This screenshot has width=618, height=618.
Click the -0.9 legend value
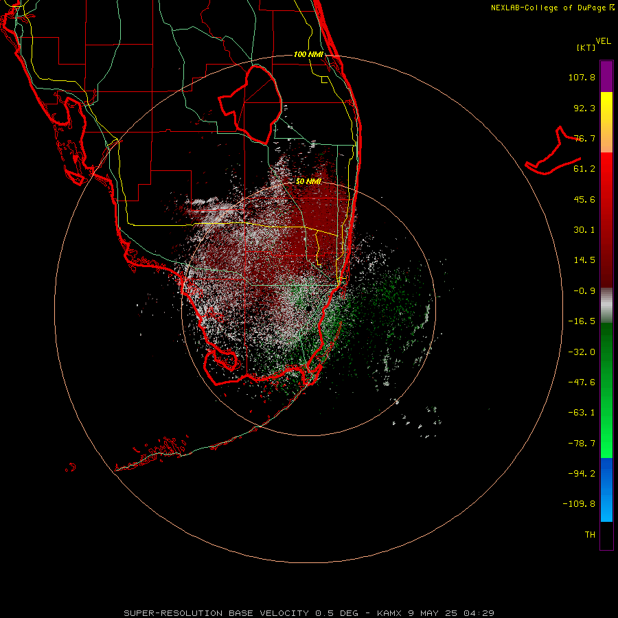584,291
